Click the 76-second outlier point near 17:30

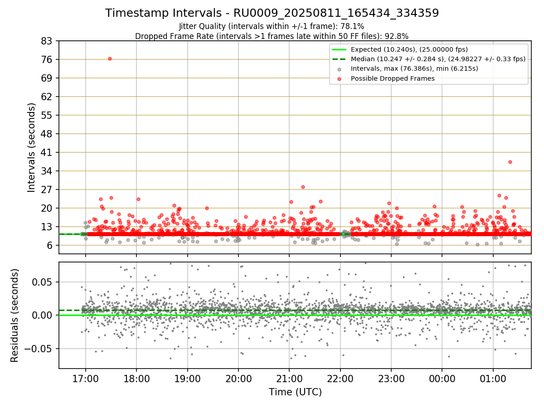(x=110, y=58)
